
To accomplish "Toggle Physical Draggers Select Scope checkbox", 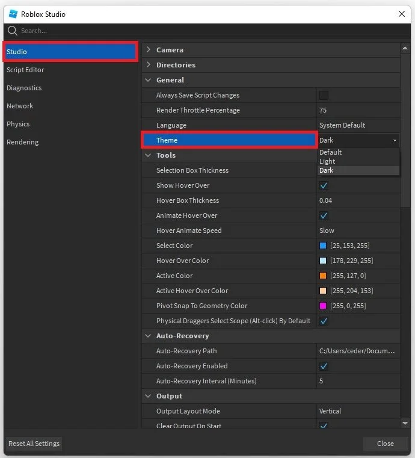I will 324,321.
